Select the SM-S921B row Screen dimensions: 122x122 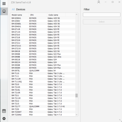pos(43,59)
